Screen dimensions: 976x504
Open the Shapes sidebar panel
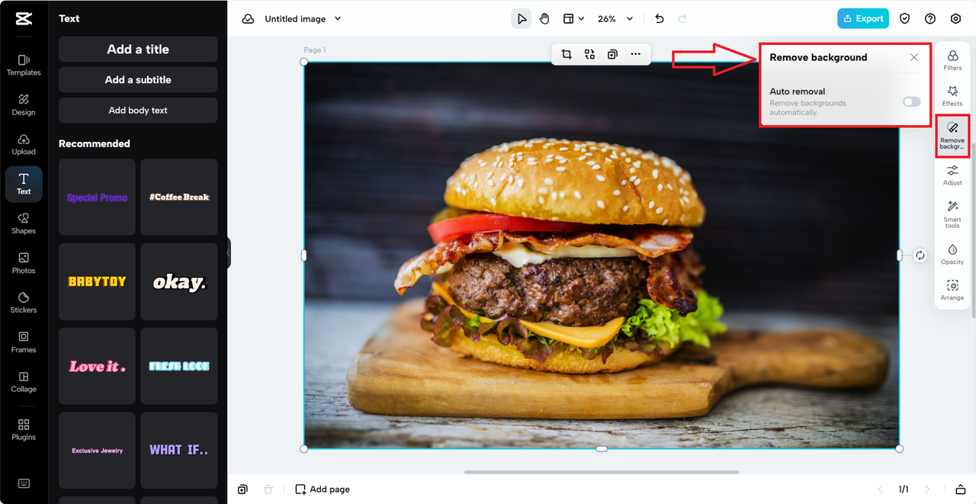pos(24,223)
